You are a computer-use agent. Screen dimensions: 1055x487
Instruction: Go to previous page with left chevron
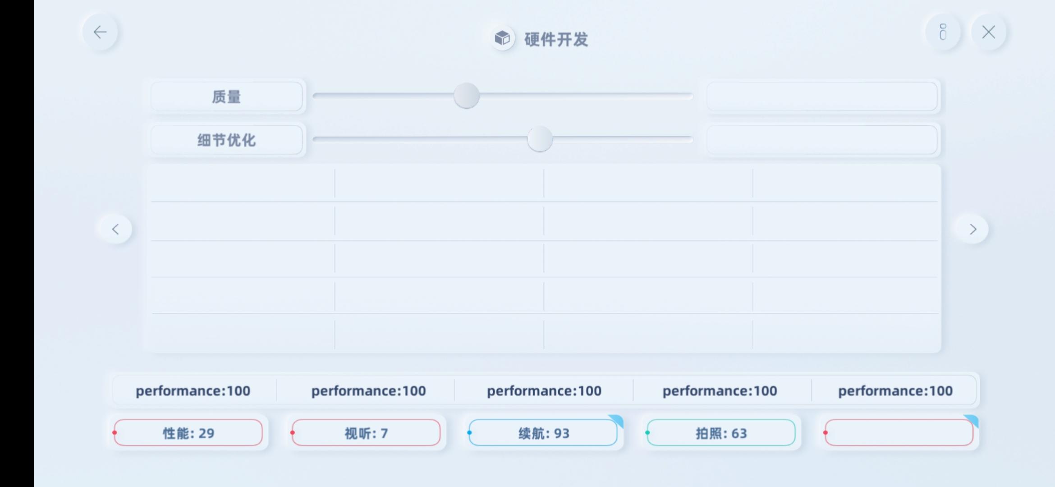116,230
